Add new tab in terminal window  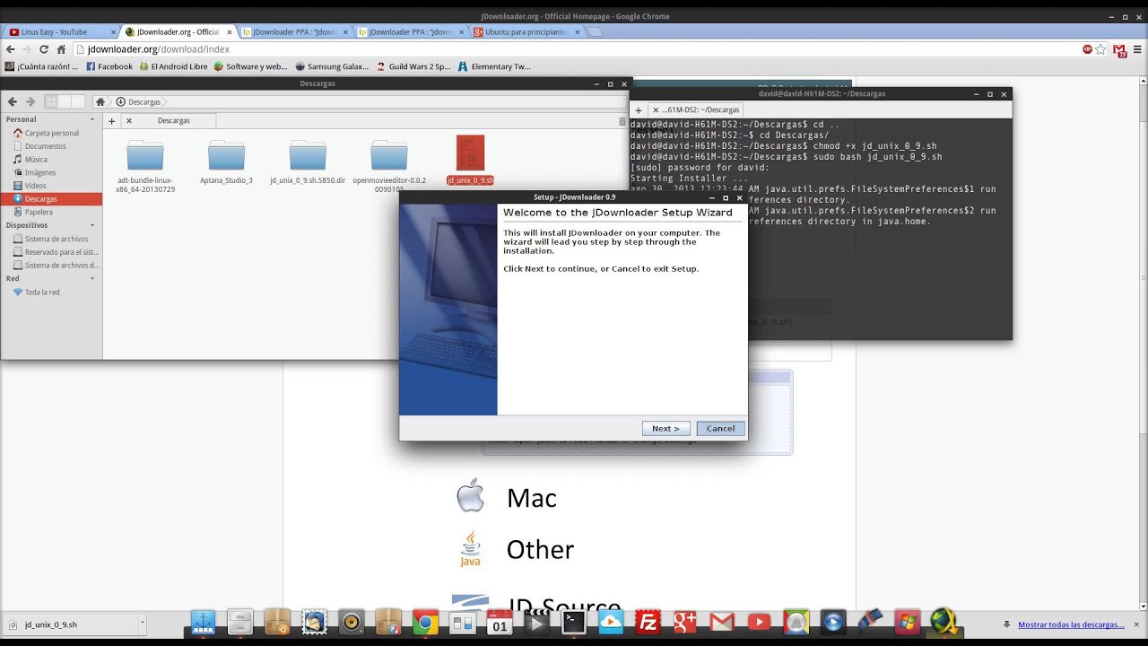coord(639,109)
